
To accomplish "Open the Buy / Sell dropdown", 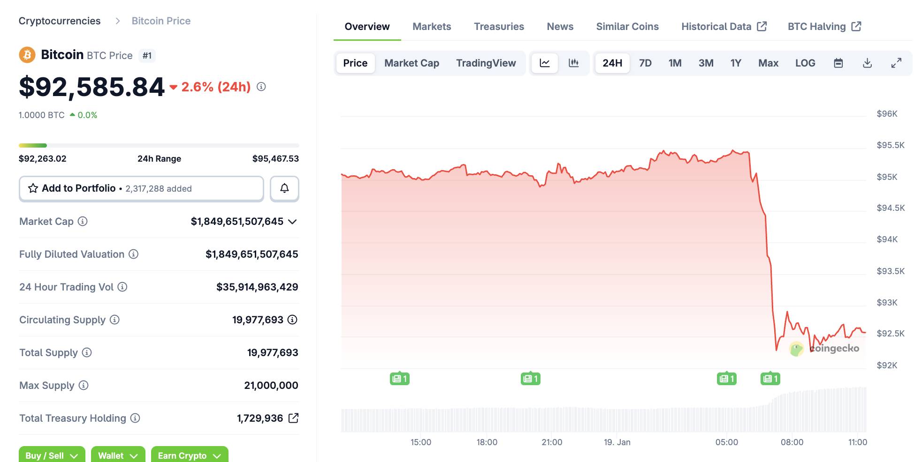I will coord(51,455).
